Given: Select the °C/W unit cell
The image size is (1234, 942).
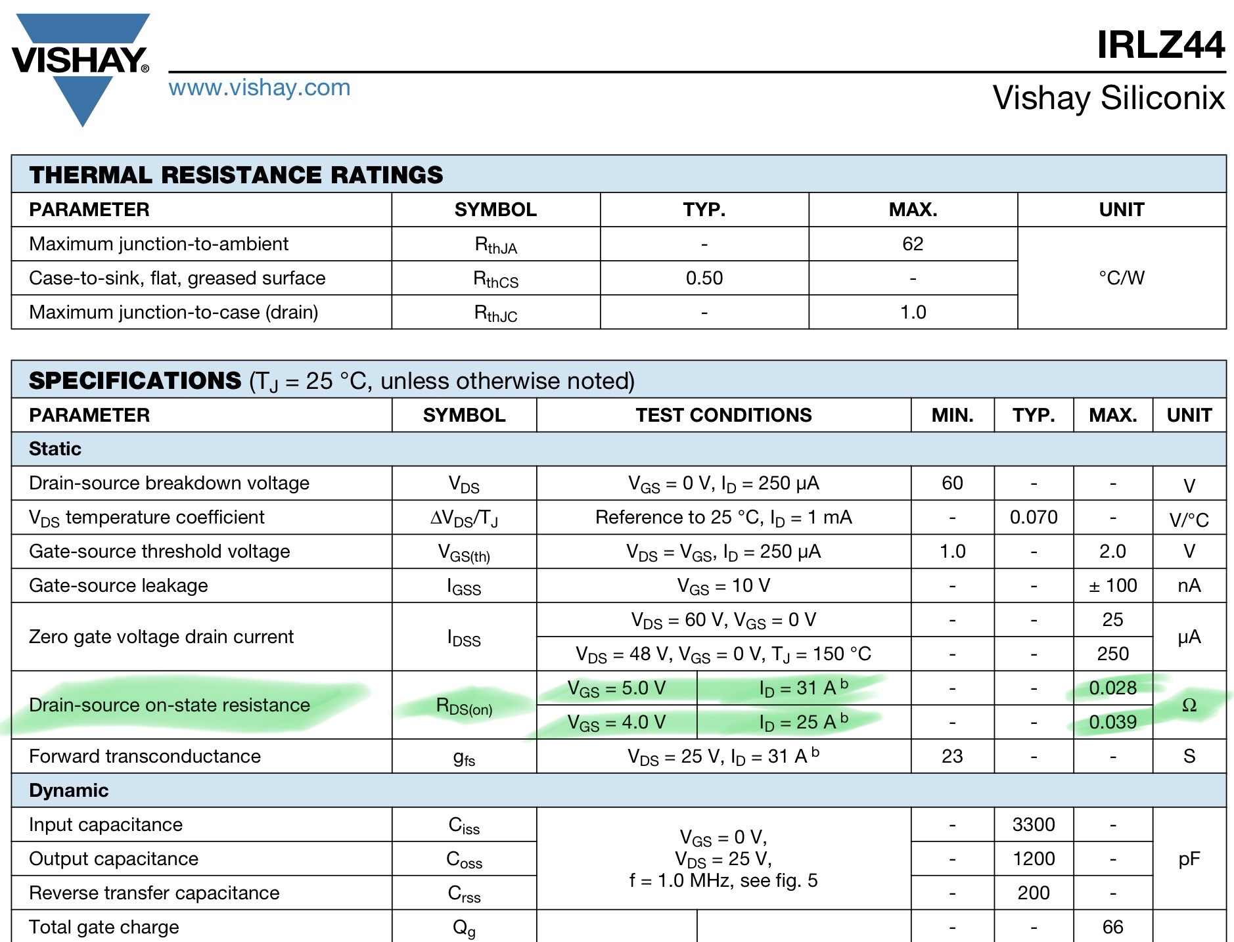Looking at the screenshot, I should [x=1122, y=278].
